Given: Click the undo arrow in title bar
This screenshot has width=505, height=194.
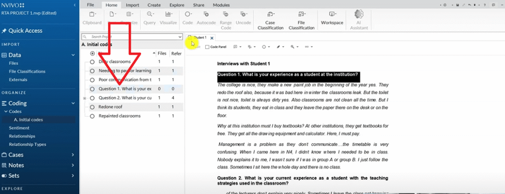Looking at the screenshot, I should 470,5.
